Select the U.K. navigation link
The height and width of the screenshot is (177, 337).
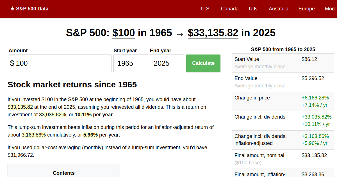[x=254, y=9]
